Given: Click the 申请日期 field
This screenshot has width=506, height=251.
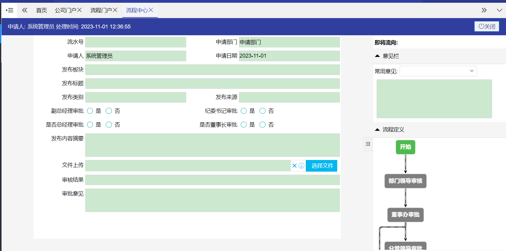Looking at the screenshot, I should click(289, 56).
